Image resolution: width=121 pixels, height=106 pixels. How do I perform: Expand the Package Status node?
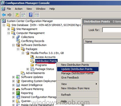[28, 69]
